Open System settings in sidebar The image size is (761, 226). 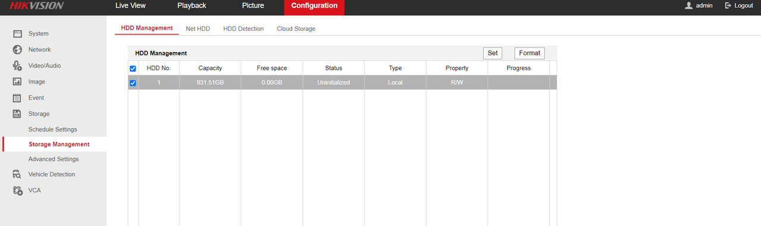click(39, 34)
